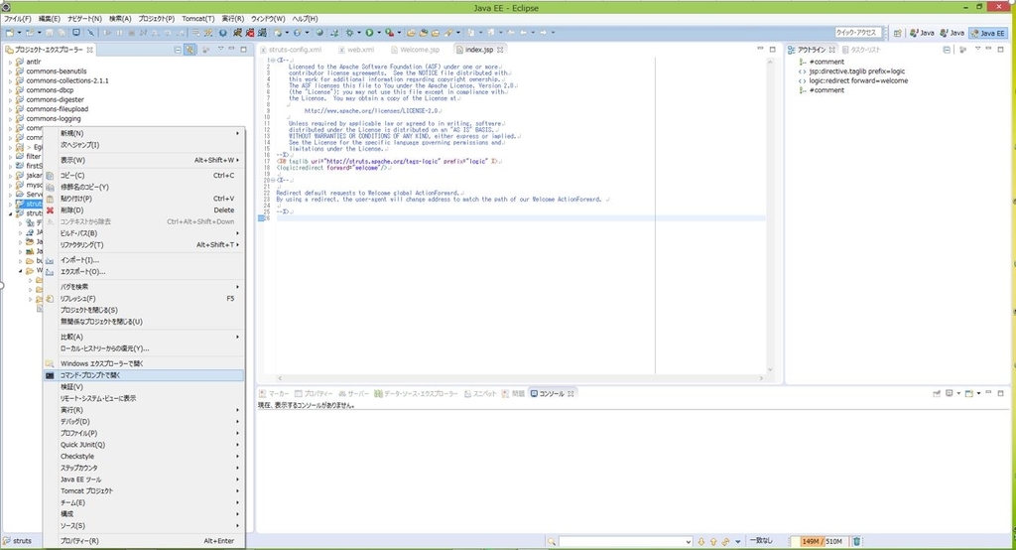Open Checkstyle submenu in context menu
The height and width of the screenshot is (550, 1016).
coord(143,456)
